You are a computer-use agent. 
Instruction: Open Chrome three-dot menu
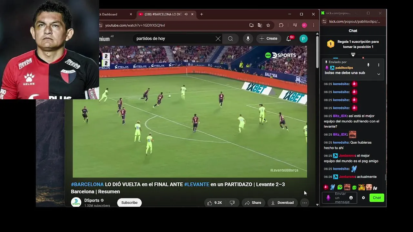[x=313, y=25]
